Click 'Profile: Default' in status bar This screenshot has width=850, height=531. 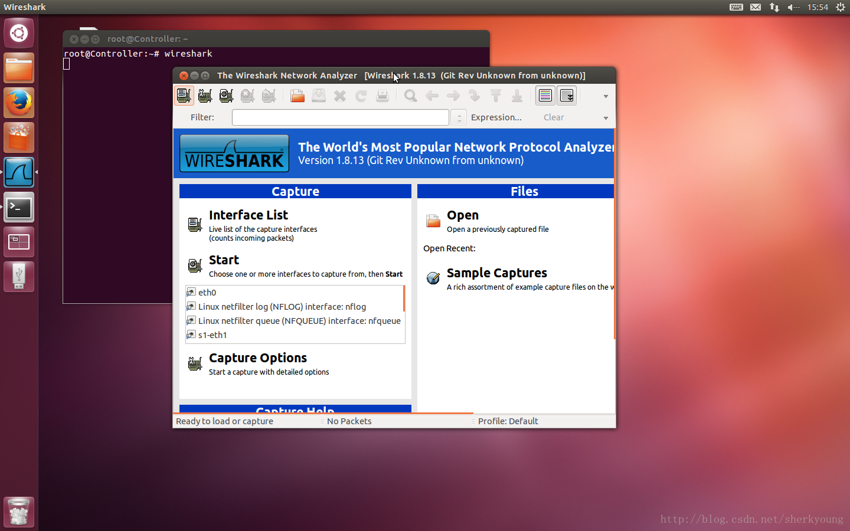click(x=508, y=421)
